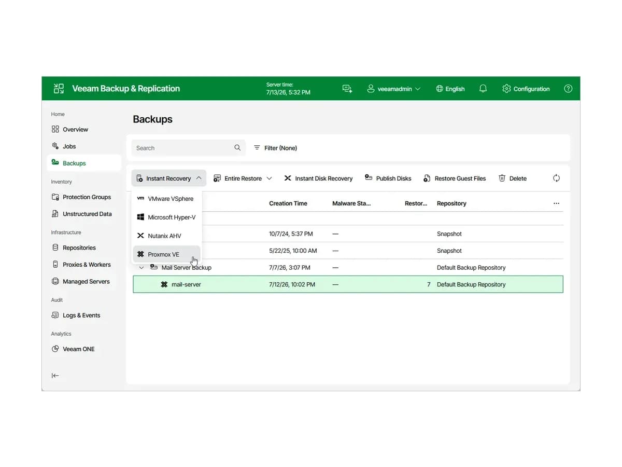Open the column options ellipsis

coord(556,203)
